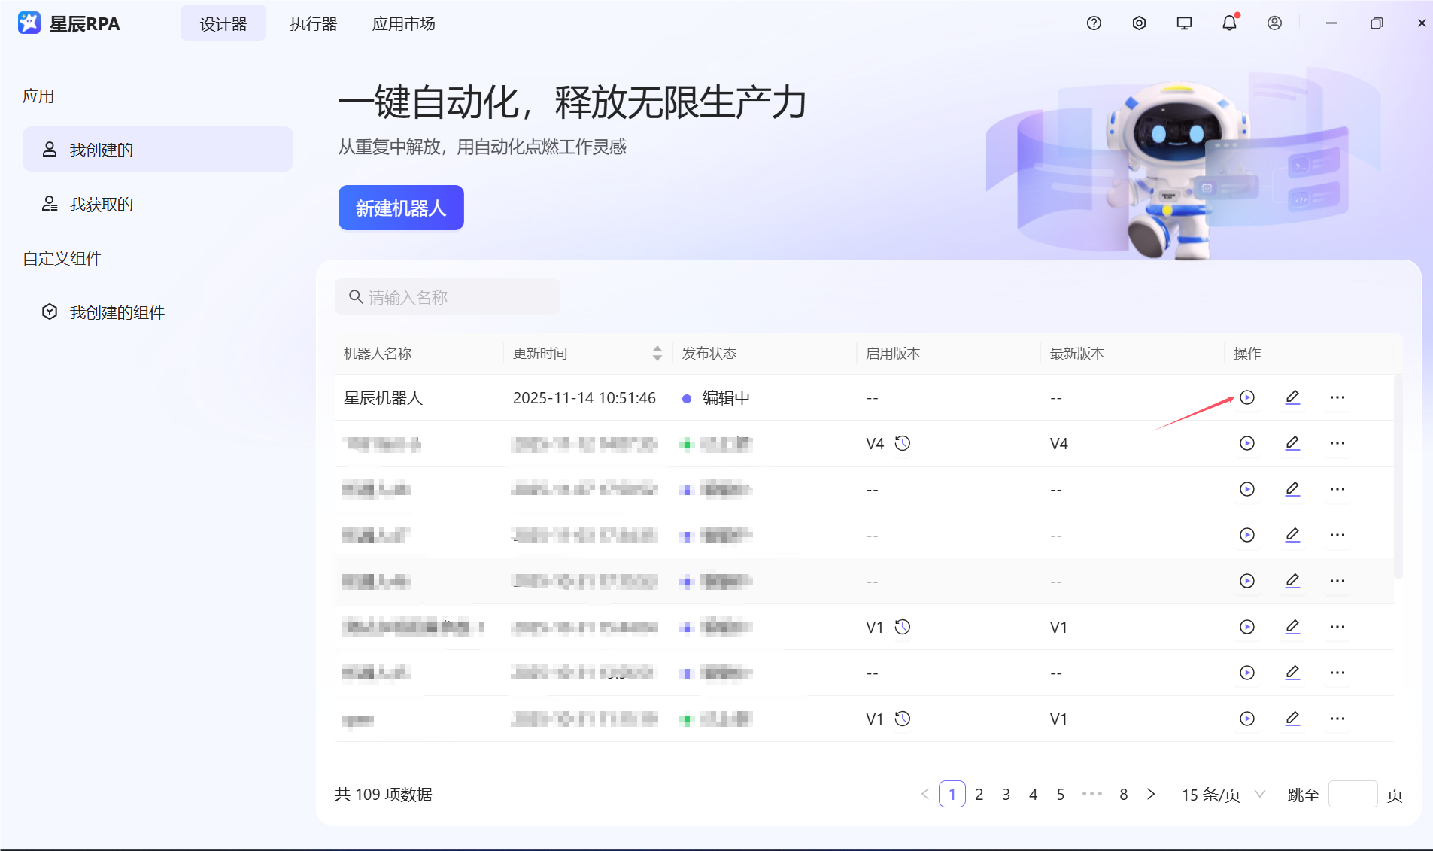
Task: Run the last V1 robot with play icon
Action: (1247, 719)
